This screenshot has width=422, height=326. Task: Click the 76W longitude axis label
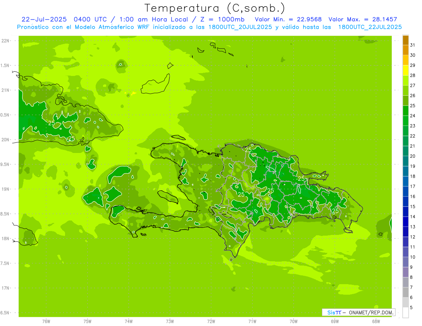[46, 321]
